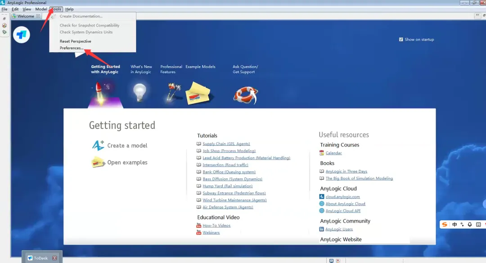The width and height of the screenshot is (486, 263).
Task: Click the restore views icon in left sidebar
Action: coord(4,19)
